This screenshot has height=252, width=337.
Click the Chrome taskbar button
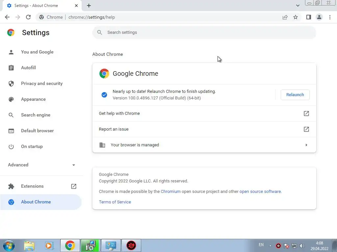pyautogui.click(x=70, y=245)
